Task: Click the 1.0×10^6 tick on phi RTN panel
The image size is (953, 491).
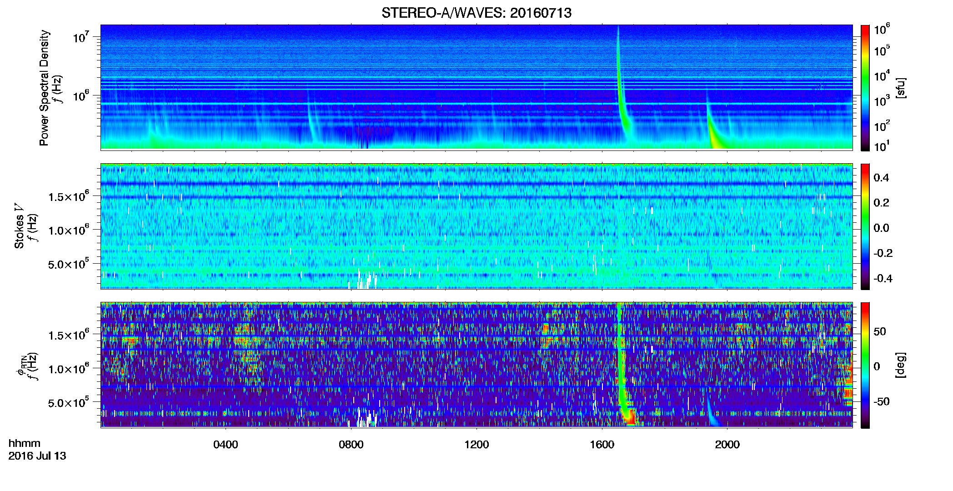Action: tap(68, 369)
